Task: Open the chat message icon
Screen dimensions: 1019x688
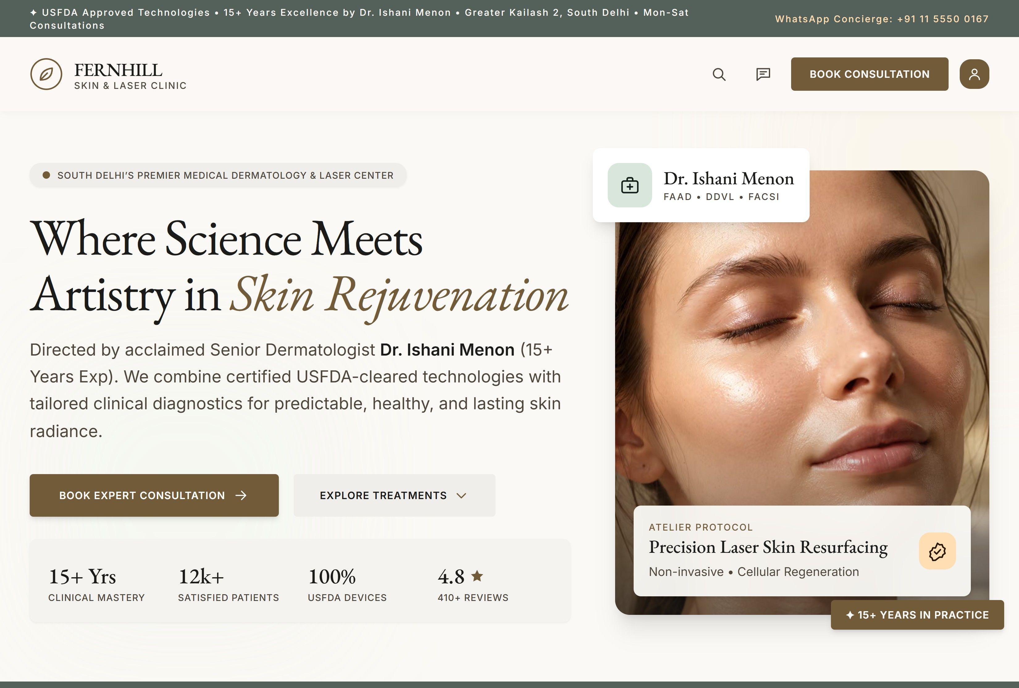Action: (x=763, y=74)
